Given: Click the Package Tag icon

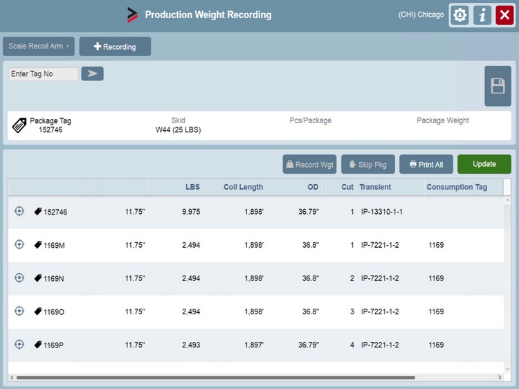Looking at the screenshot, I should pos(19,125).
